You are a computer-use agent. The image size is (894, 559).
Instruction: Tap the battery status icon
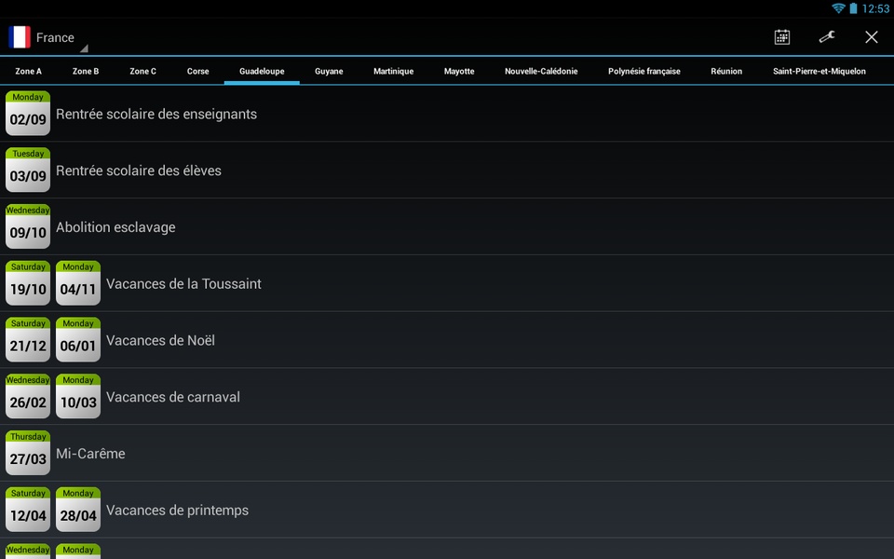click(853, 8)
